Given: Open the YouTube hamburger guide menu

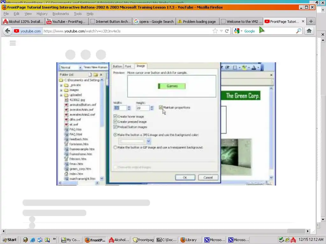Looking at the screenshot, I should 13,43.
